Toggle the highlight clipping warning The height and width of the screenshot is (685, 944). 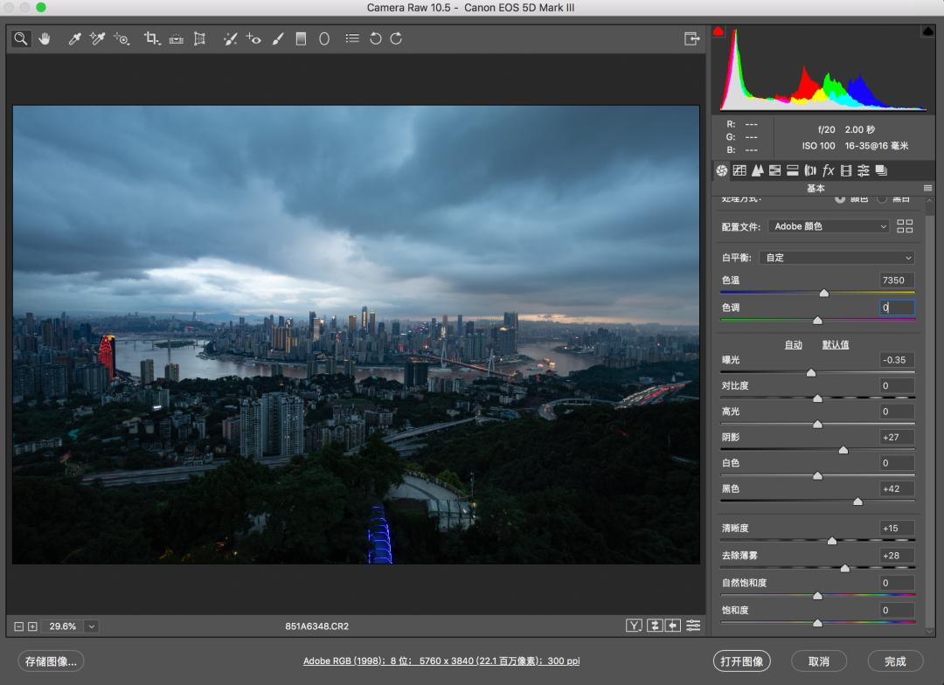click(x=927, y=31)
